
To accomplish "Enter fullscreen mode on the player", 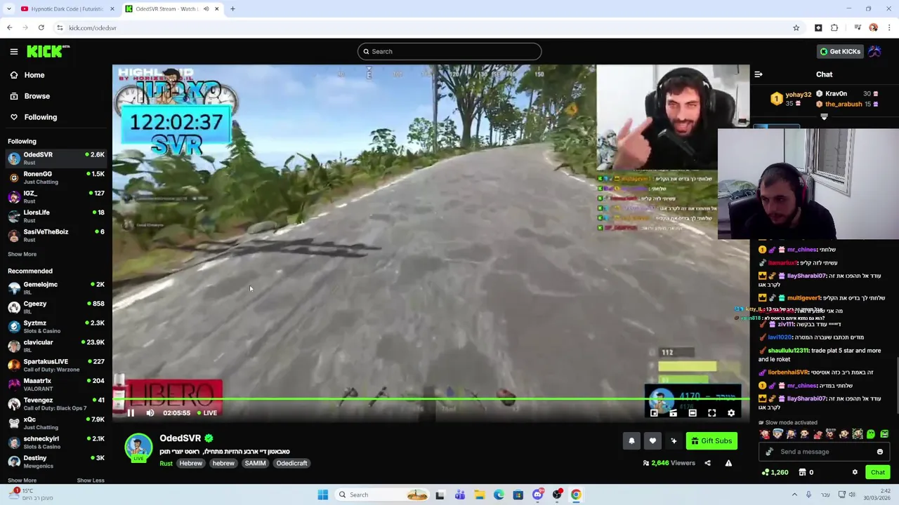I will pos(711,413).
